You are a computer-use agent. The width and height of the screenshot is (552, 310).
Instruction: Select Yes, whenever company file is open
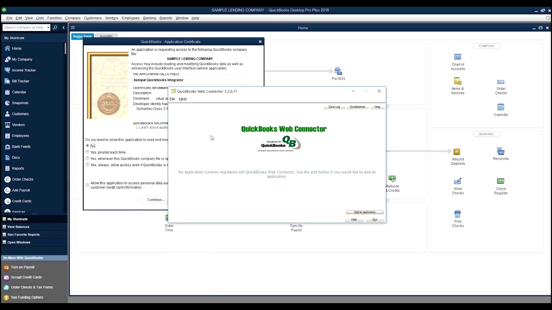click(88, 158)
